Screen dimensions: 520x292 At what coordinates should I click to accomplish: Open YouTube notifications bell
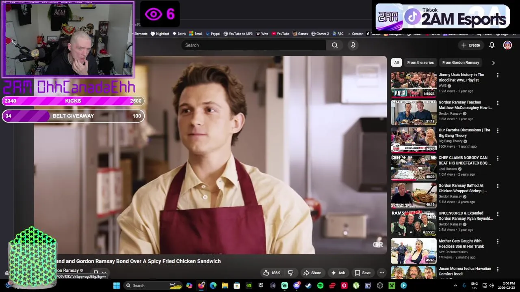click(492, 45)
